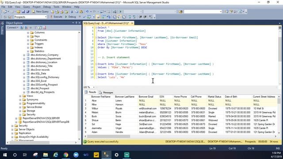Click the Filter icon in Object Explorer

(x=35, y=27)
